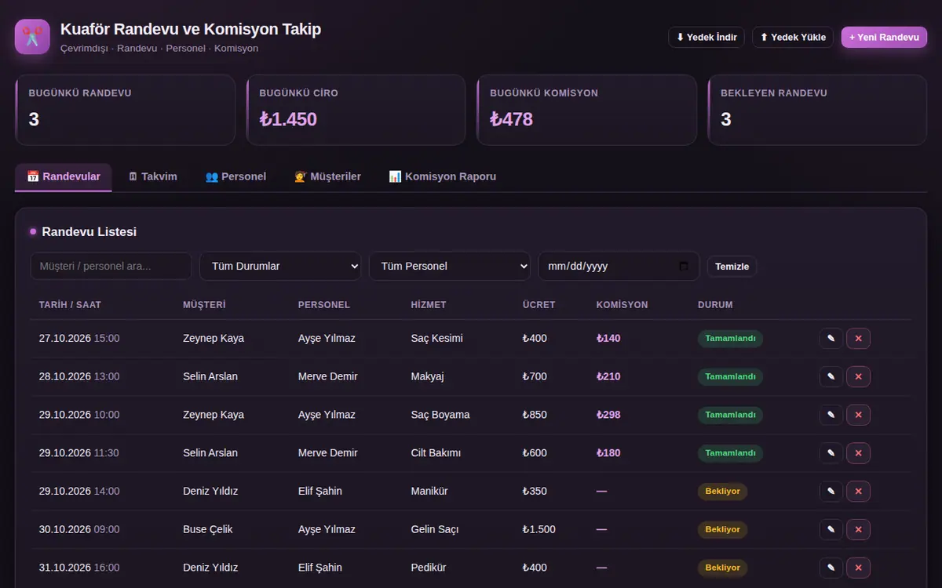Click the Bekliyor badge in the Pedikür row
The height and width of the screenshot is (588, 942).
click(x=722, y=568)
